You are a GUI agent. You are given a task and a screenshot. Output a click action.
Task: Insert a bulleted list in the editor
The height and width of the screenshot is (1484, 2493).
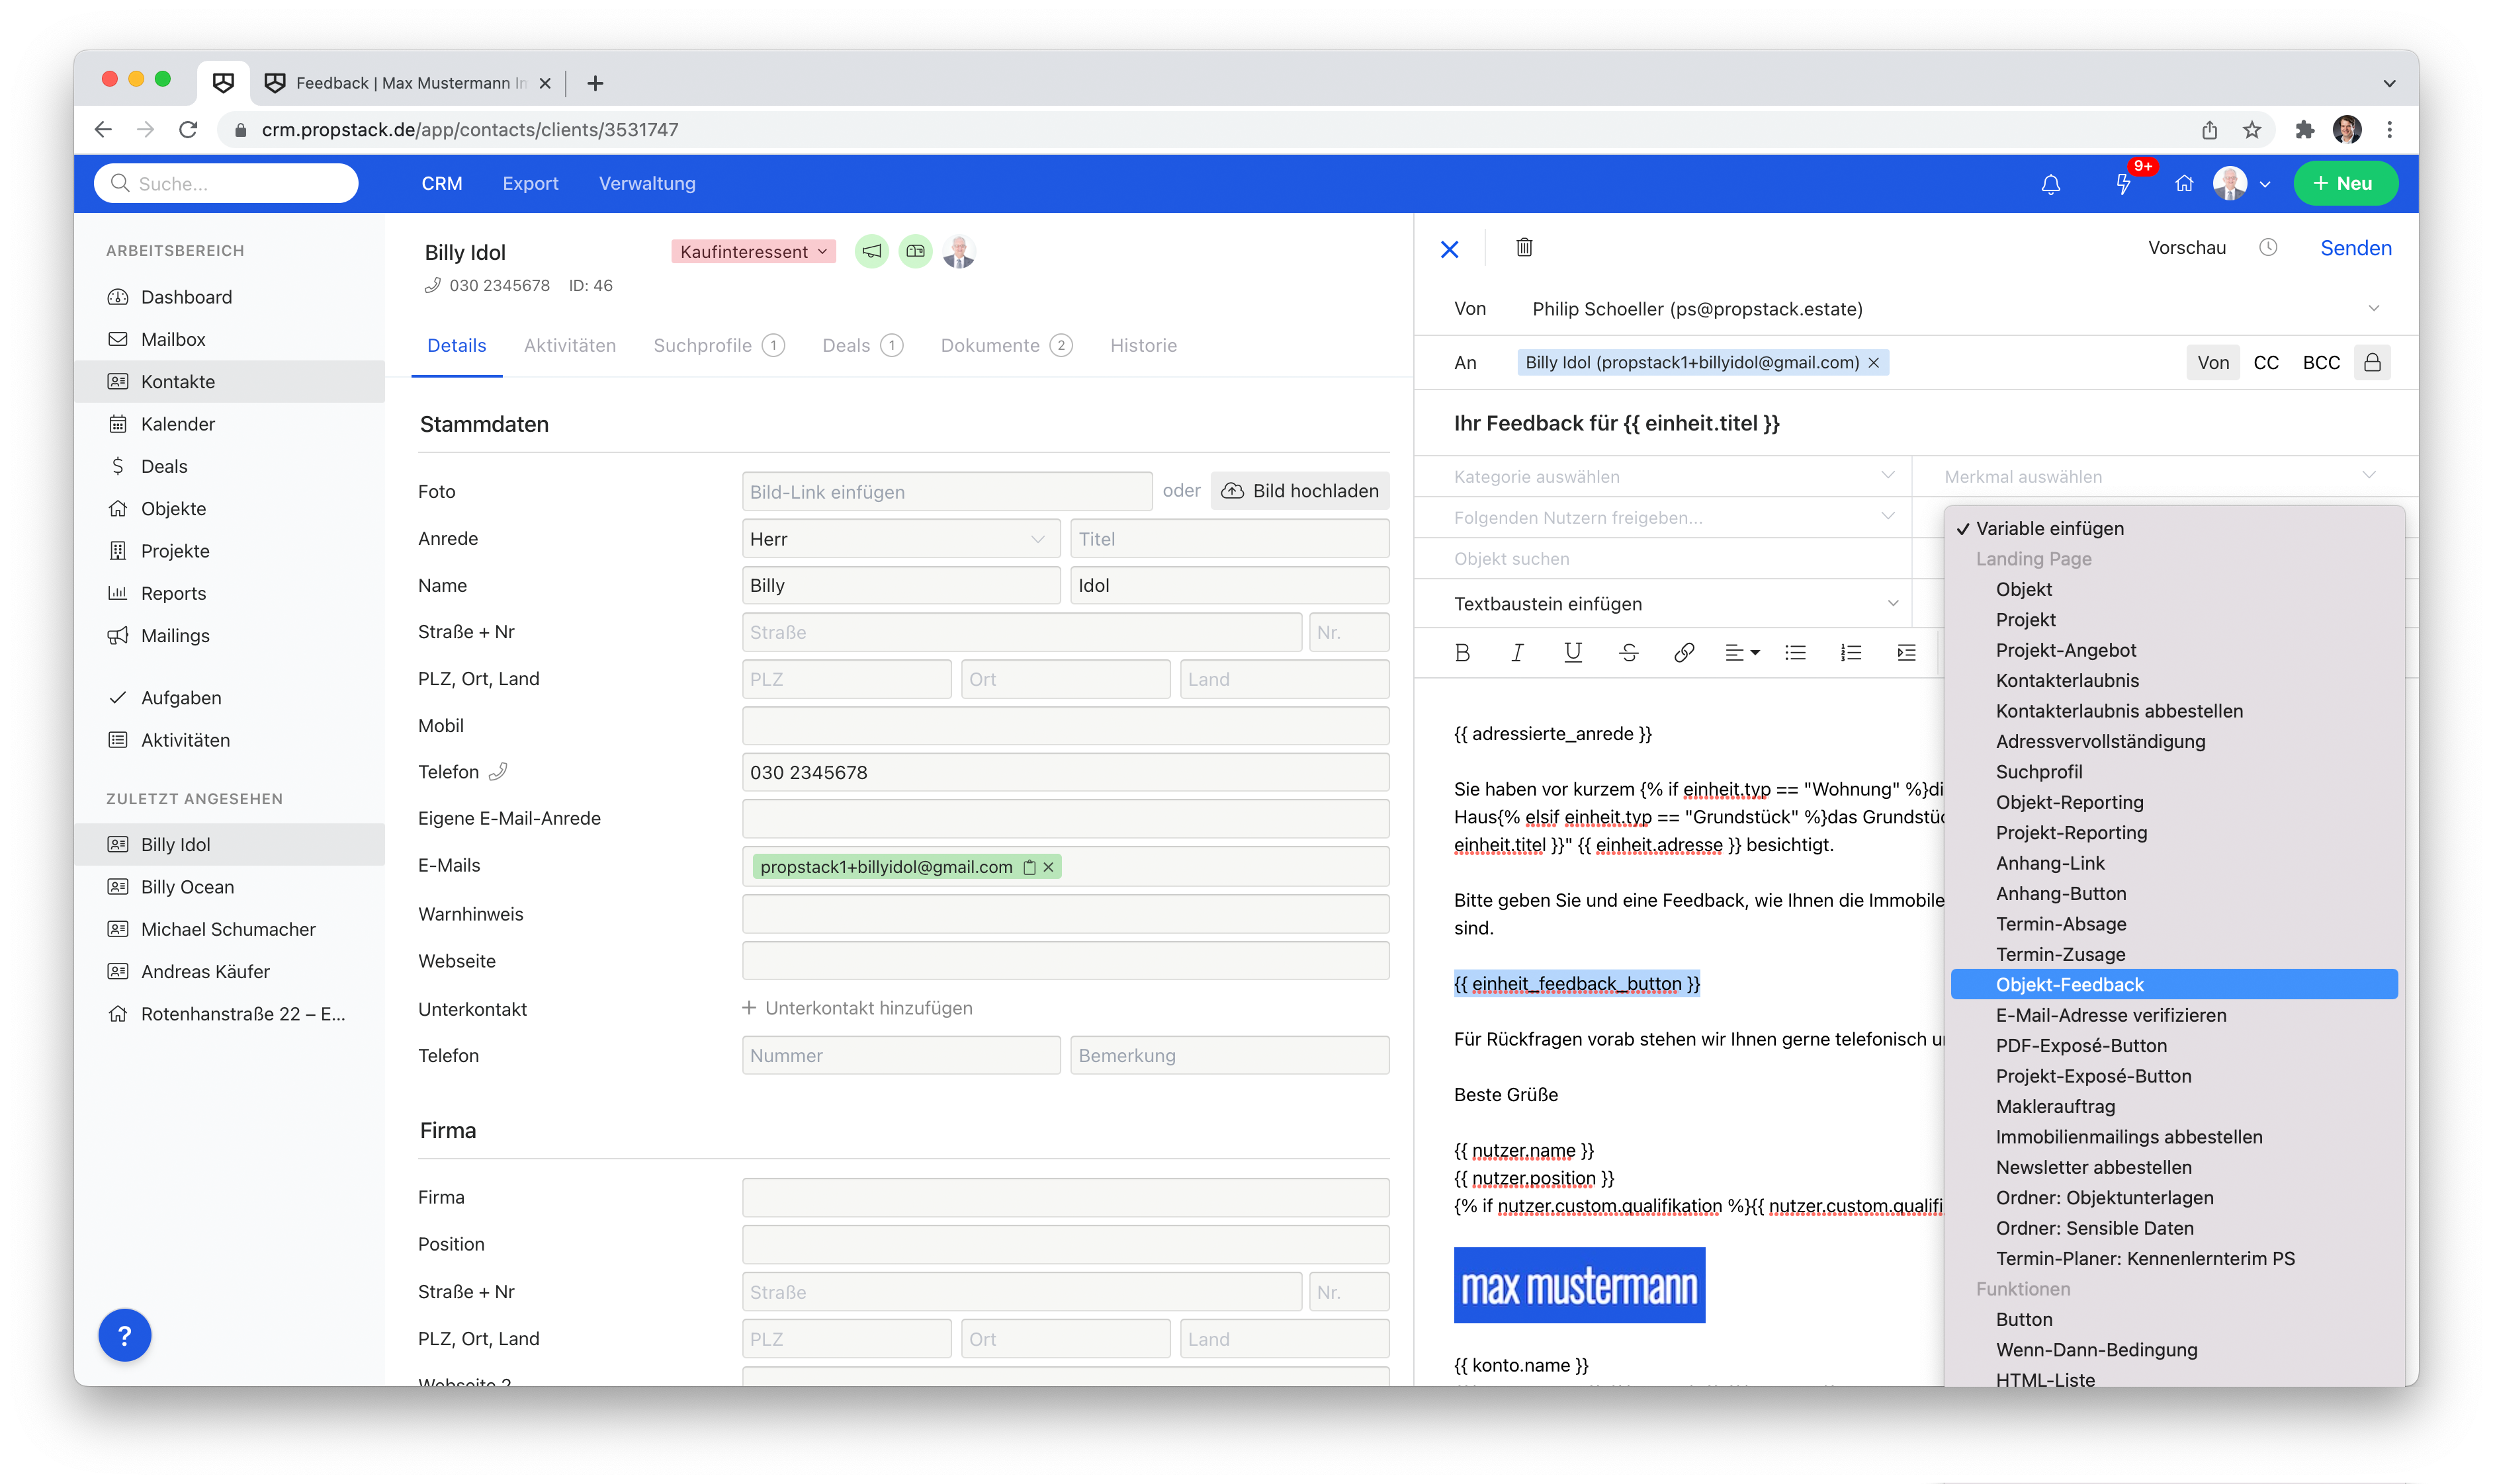[x=1796, y=653]
